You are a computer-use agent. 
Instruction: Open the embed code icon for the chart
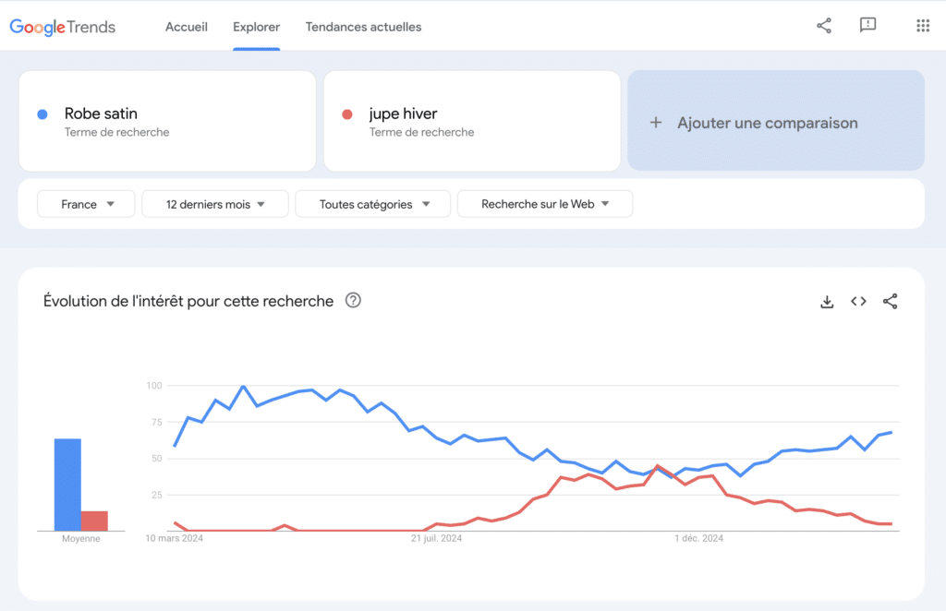pos(858,301)
